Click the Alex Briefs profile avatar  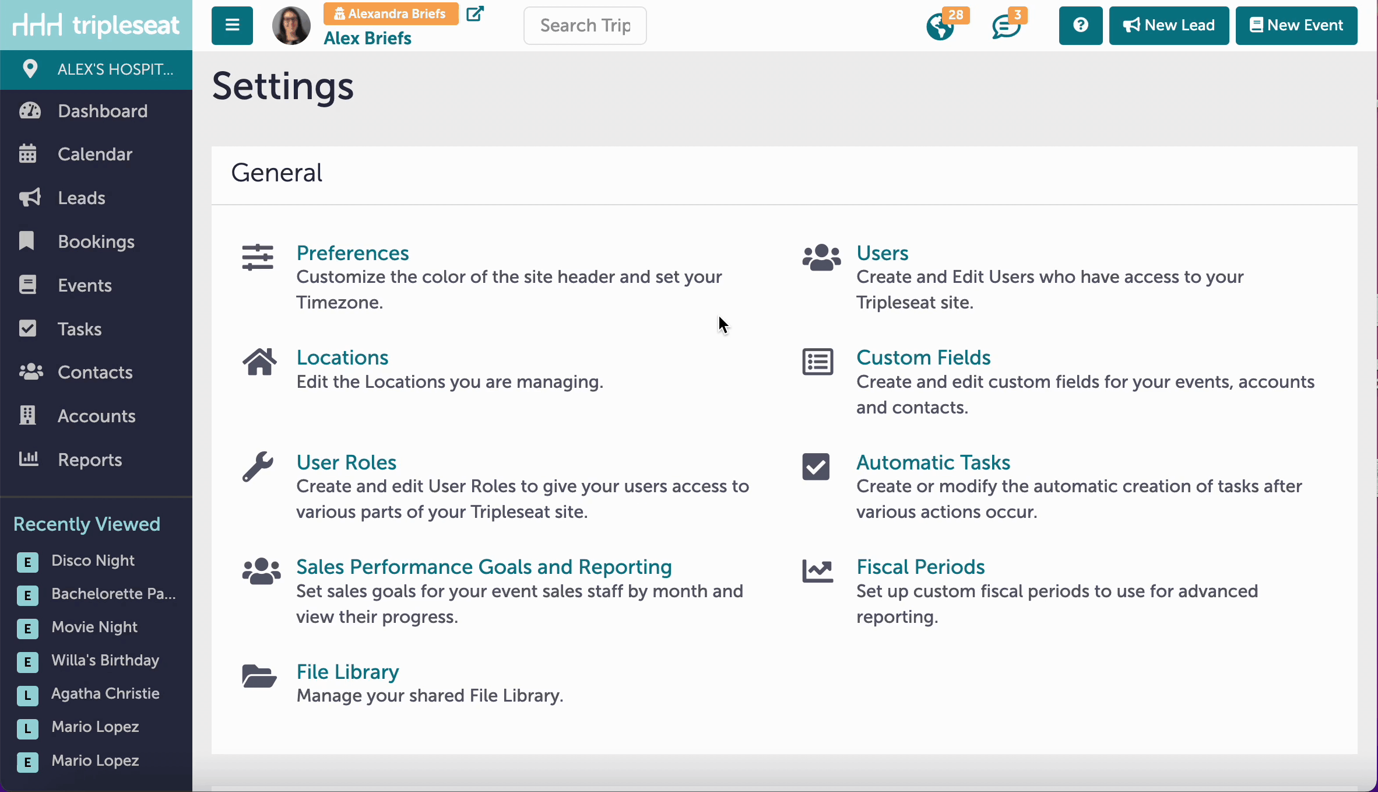(x=291, y=26)
